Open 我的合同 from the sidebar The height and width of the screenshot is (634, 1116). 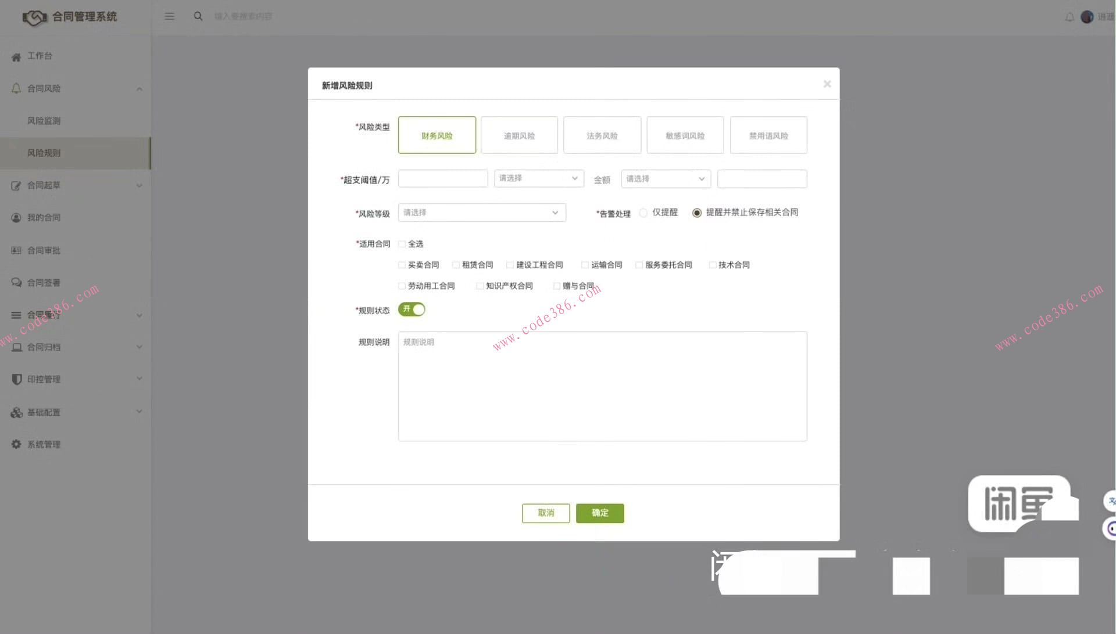point(44,217)
